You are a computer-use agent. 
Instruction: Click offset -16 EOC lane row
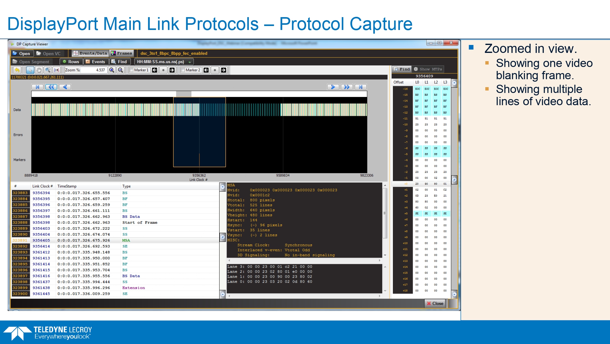[x=422, y=89]
